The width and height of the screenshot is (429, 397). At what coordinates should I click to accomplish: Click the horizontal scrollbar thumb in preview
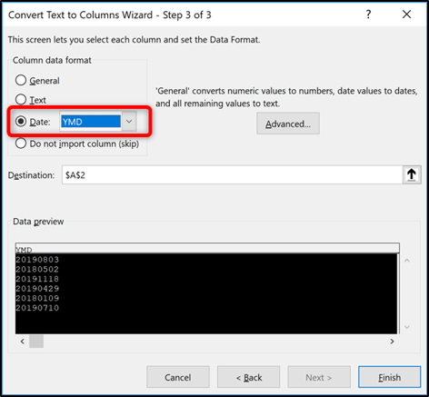(36, 342)
